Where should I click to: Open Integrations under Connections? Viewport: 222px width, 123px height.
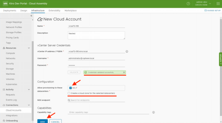11,115
